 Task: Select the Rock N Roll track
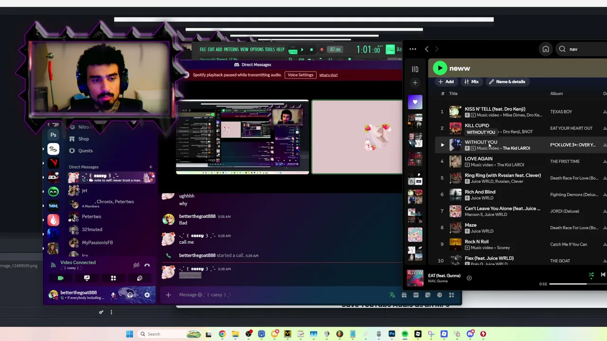click(x=477, y=242)
